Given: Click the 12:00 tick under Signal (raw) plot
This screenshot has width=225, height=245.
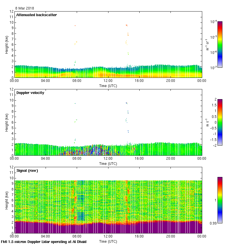Looking at the screenshot, I should pos(108,236).
